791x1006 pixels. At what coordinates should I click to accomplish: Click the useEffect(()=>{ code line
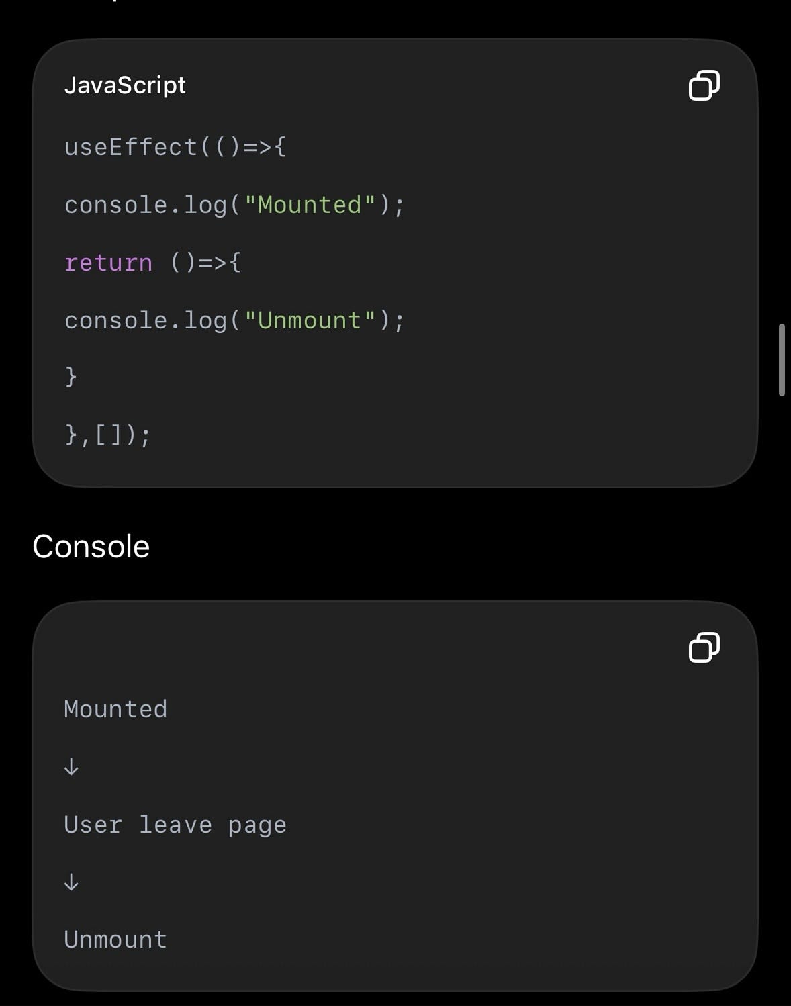tap(175, 147)
